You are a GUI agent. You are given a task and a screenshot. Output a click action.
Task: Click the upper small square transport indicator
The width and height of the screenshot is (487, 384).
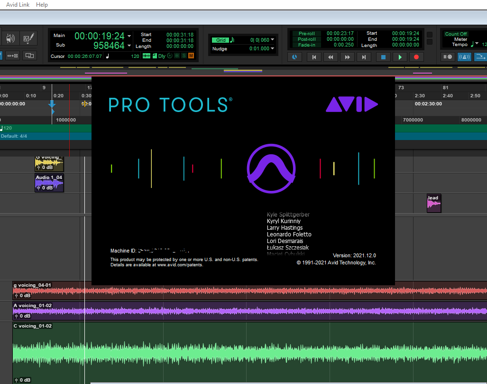430,35
